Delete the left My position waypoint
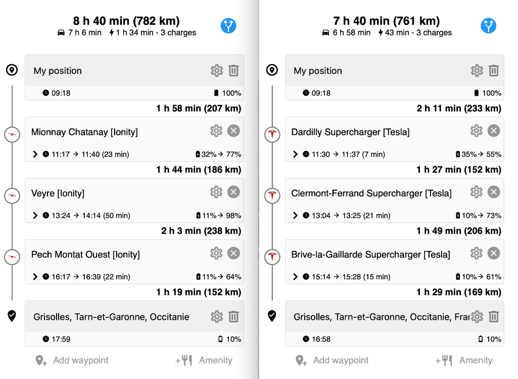The width and height of the screenshot is (518, 379). (233, 71)
